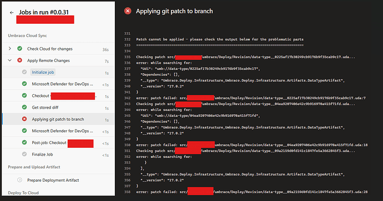Click the green check icon next to Get stored diff
Viewport: 383px width, 201px height.
pyautogui.click(x=24, y=107)
